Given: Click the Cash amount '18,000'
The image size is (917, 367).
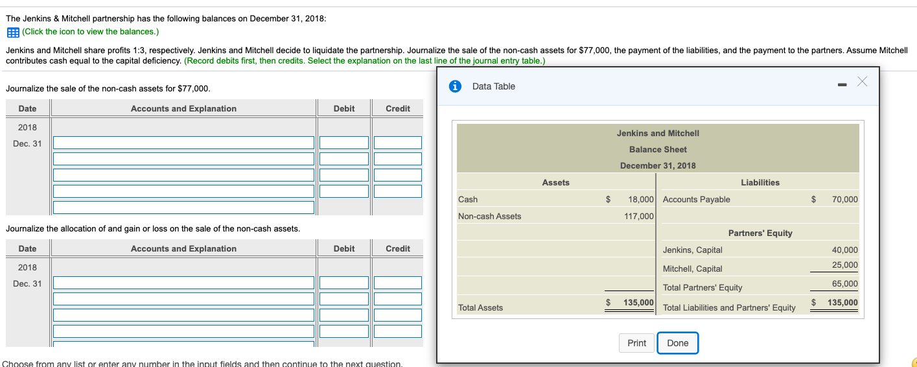Looking at the screenshot, I should [x=641, y=199].
